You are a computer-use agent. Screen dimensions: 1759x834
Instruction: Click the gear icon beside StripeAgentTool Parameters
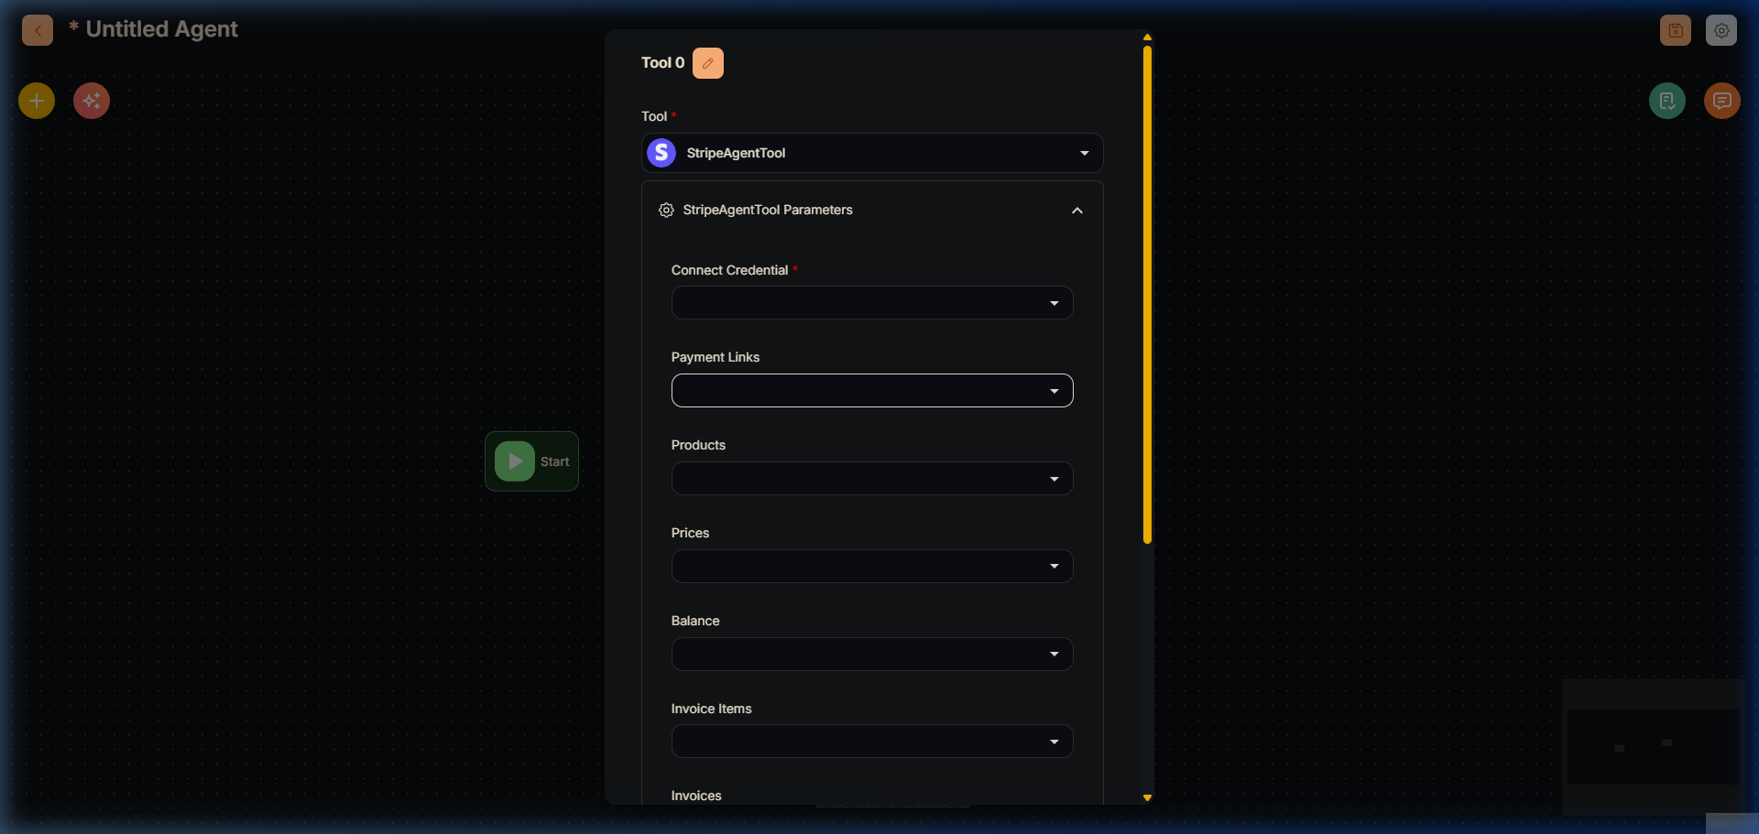(666, 211)
